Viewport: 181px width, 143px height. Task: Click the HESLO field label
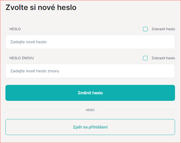[15, 29]
